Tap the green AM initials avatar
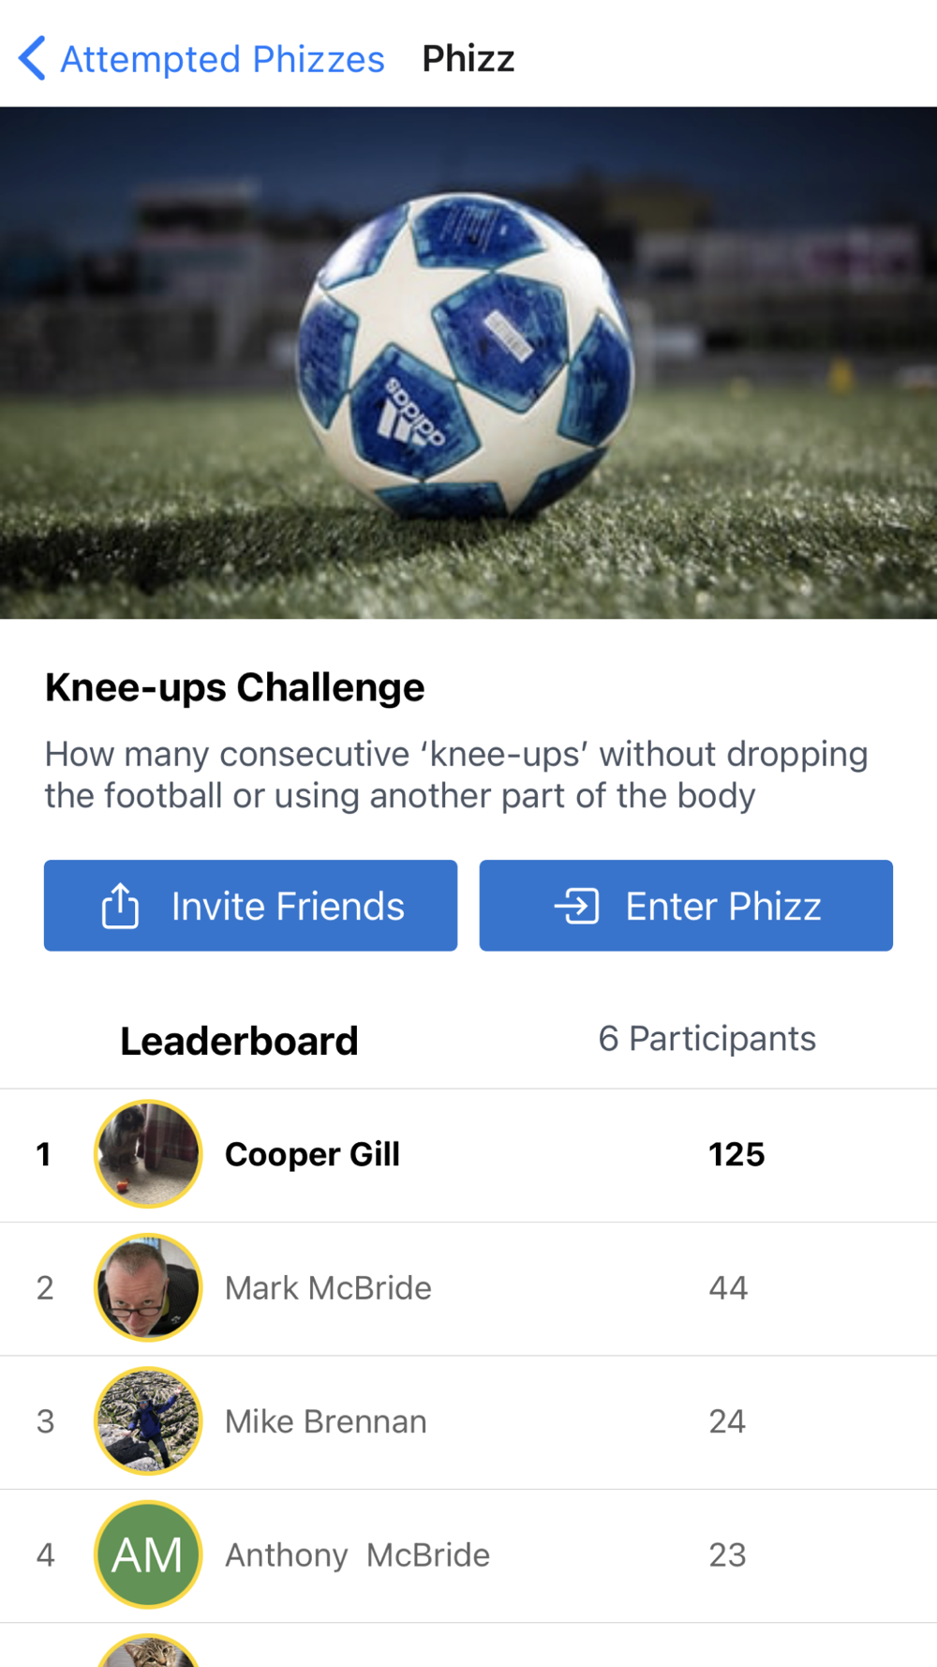This screenshot has width=937, height=1667. point(148,1554)
